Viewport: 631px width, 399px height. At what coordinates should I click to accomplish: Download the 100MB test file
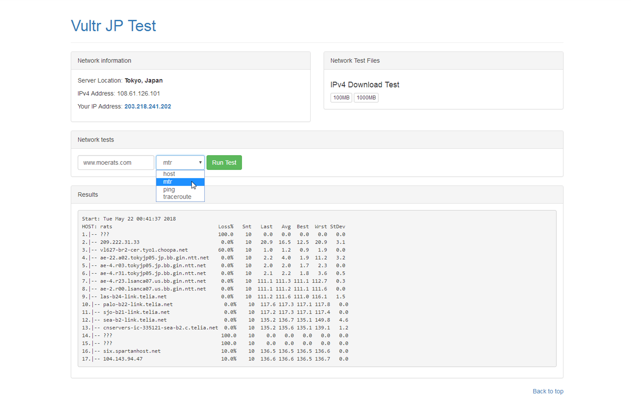click(341, 98)
